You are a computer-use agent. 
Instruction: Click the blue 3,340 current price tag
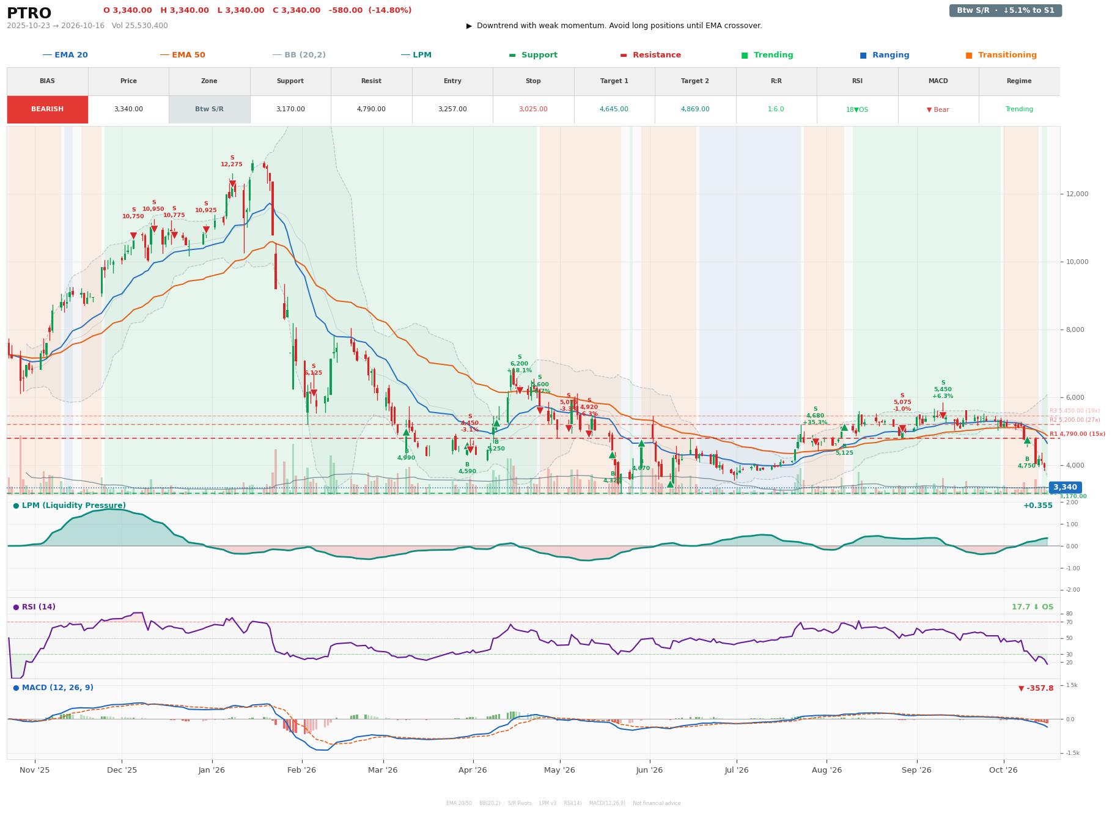(1065, 487)
